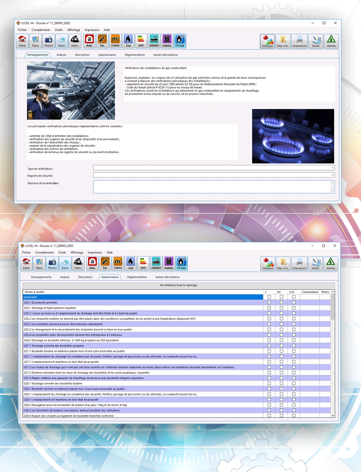This screenshot has width=361, height=472.
Task: Click Commentaire column header
Action: (310, 292)
